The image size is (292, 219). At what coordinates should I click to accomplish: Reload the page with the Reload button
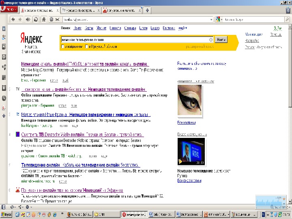pos(36,19)
